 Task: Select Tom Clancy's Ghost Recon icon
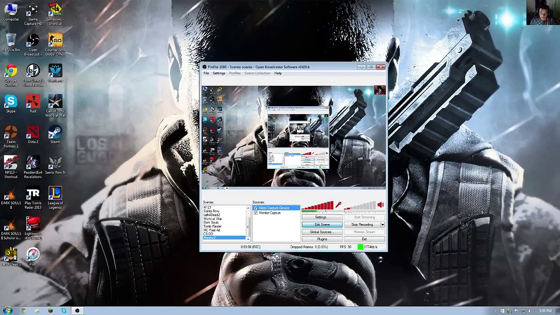(33, 75)
